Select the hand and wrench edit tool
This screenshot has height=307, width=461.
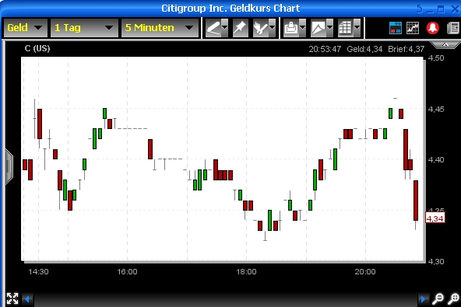[261, 28]
